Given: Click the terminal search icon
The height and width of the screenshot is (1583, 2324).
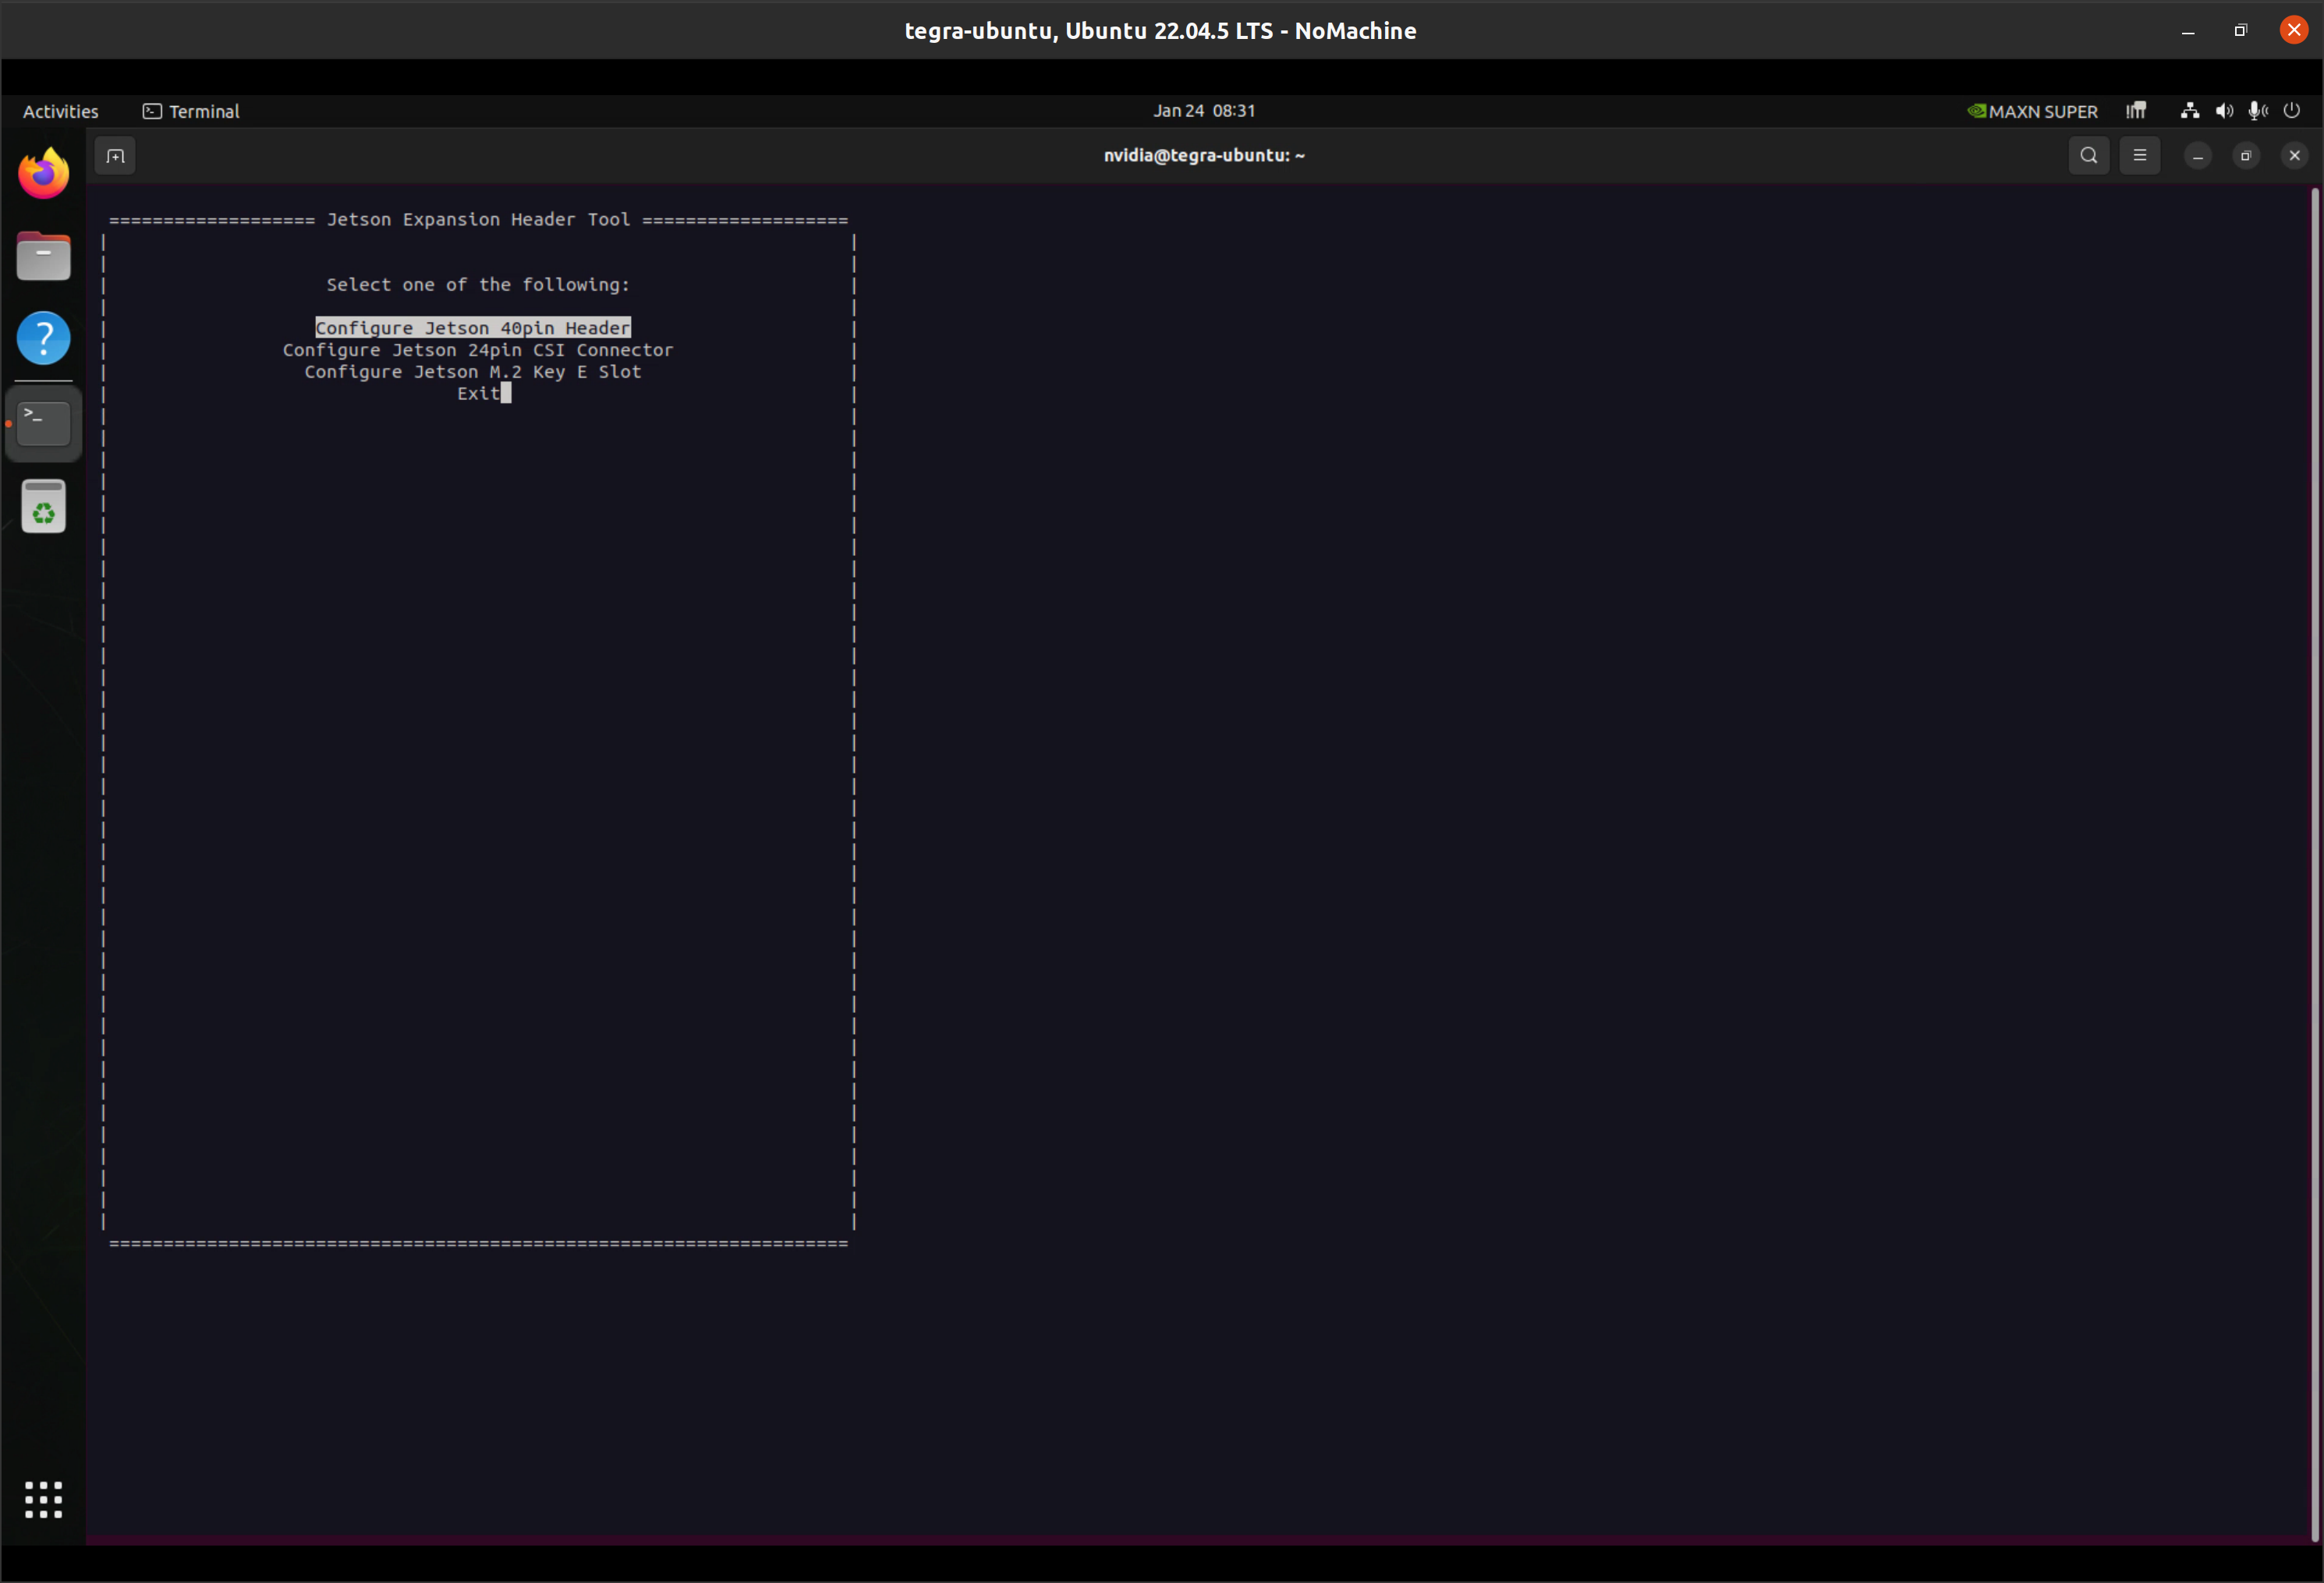Looking at the screenshot, I should click(x=2088, y=156).
